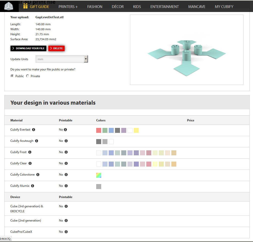The image size is (253, 242).
Task: Choose the multicolor Colorstone swatch
Action: pyautogui.click(x=99, y=175)
